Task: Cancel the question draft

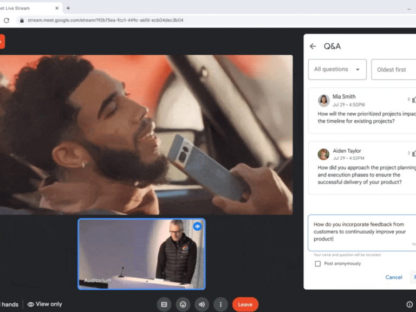Action: pyautogui.click(x=394, y=277)
